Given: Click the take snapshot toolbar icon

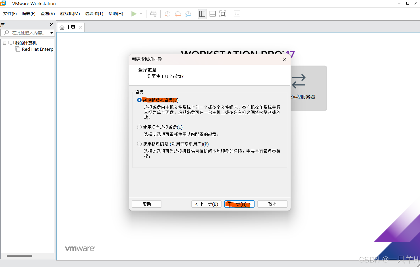Looking at the screenshot, I should (167, 14).
